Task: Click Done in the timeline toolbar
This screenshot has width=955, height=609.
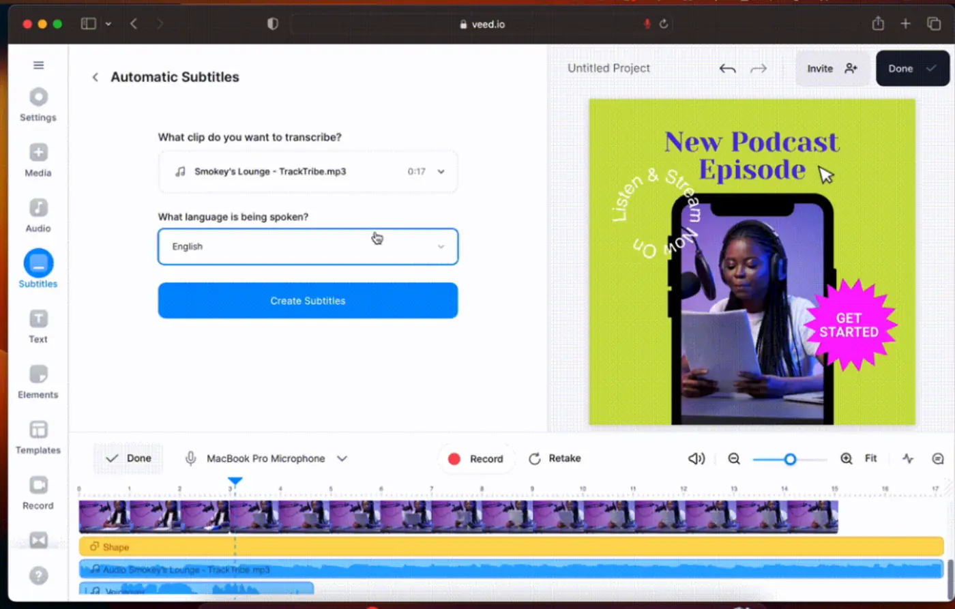Action: 128,459
